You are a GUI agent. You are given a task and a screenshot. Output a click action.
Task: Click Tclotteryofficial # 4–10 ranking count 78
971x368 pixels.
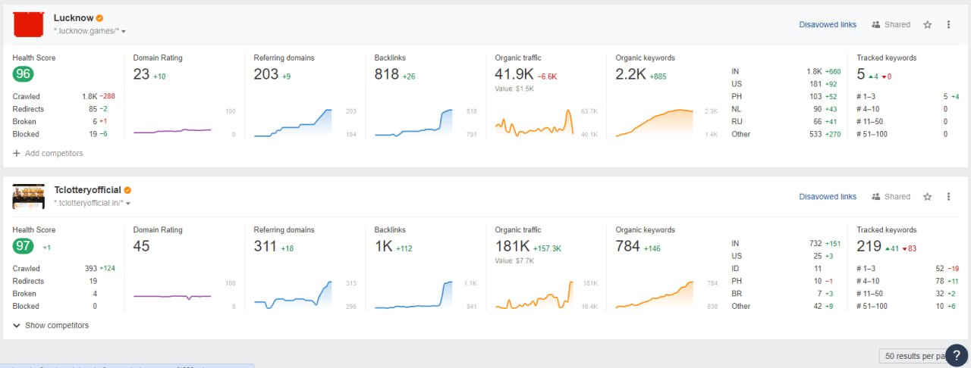[940, 281]
